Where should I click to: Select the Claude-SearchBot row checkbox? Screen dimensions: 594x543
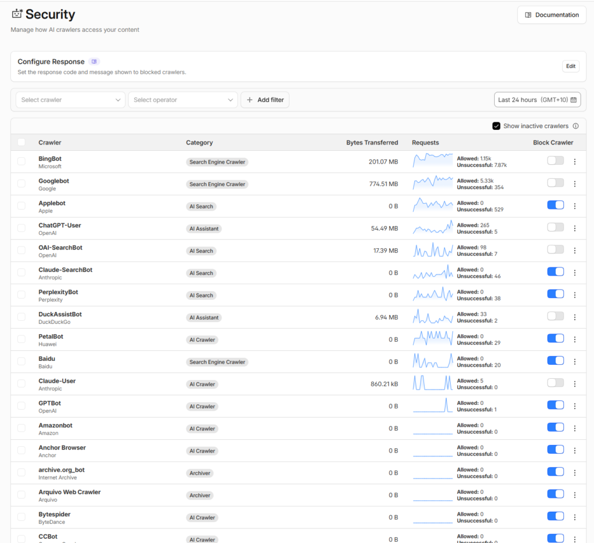[x=21, y=273]
